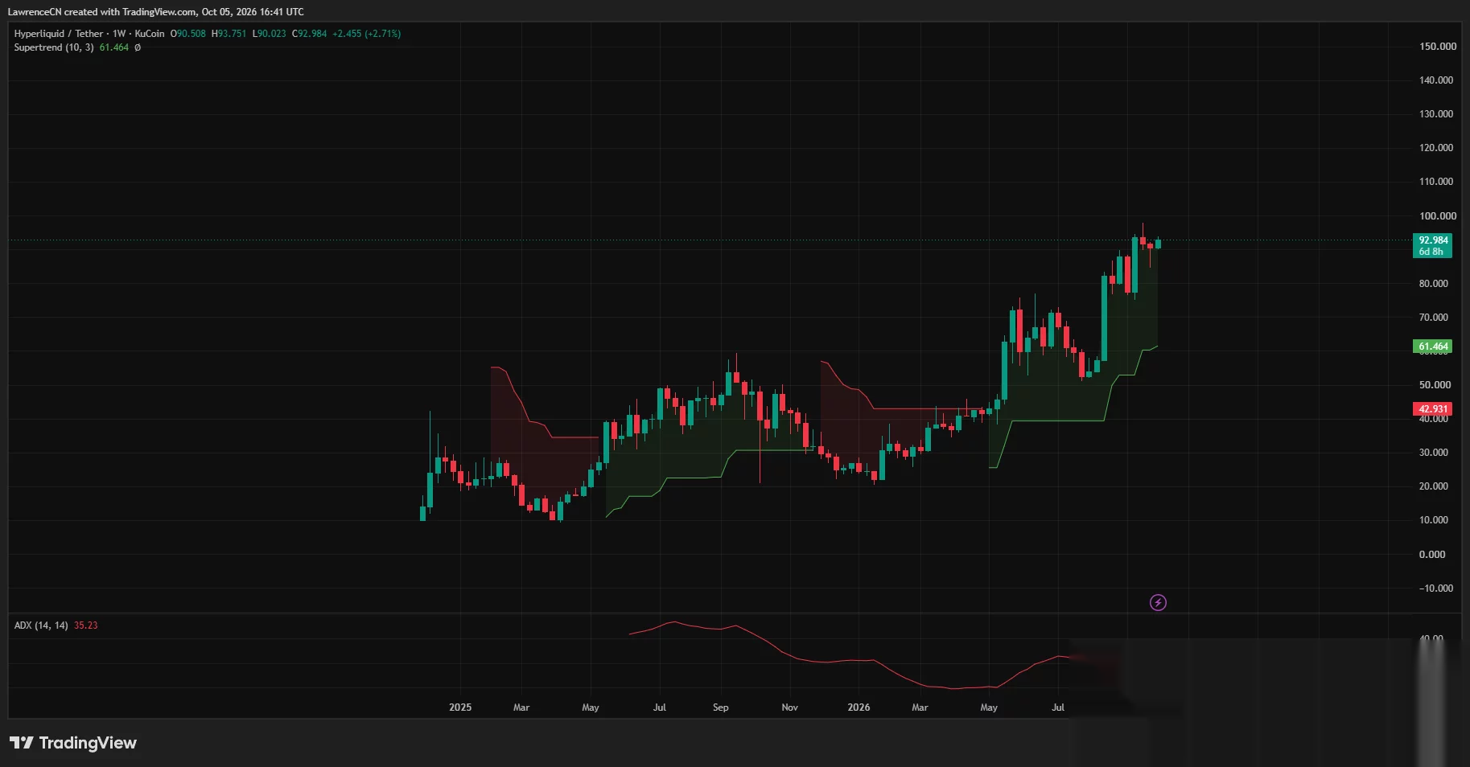Click the 100.000 price scale label
Image resolution: width=1470 pixels, height=767 pixels.
pyautogui.click(x=1438, y=216)
